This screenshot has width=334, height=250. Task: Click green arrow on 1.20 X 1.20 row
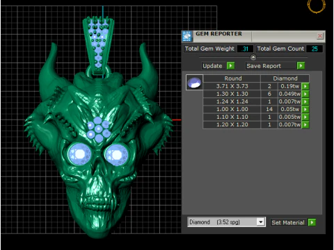coord(305,125)
